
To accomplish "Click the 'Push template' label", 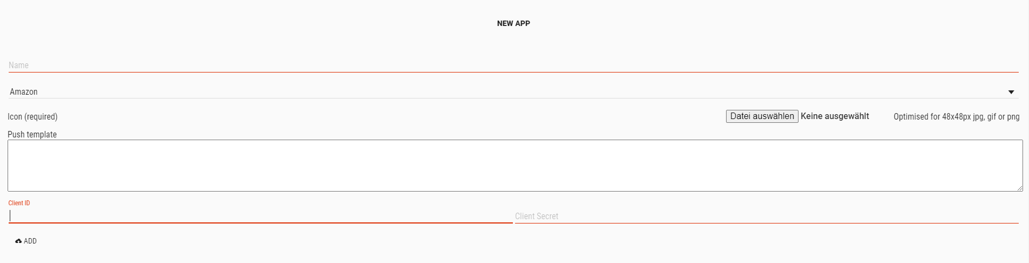I will coord(32,134).
